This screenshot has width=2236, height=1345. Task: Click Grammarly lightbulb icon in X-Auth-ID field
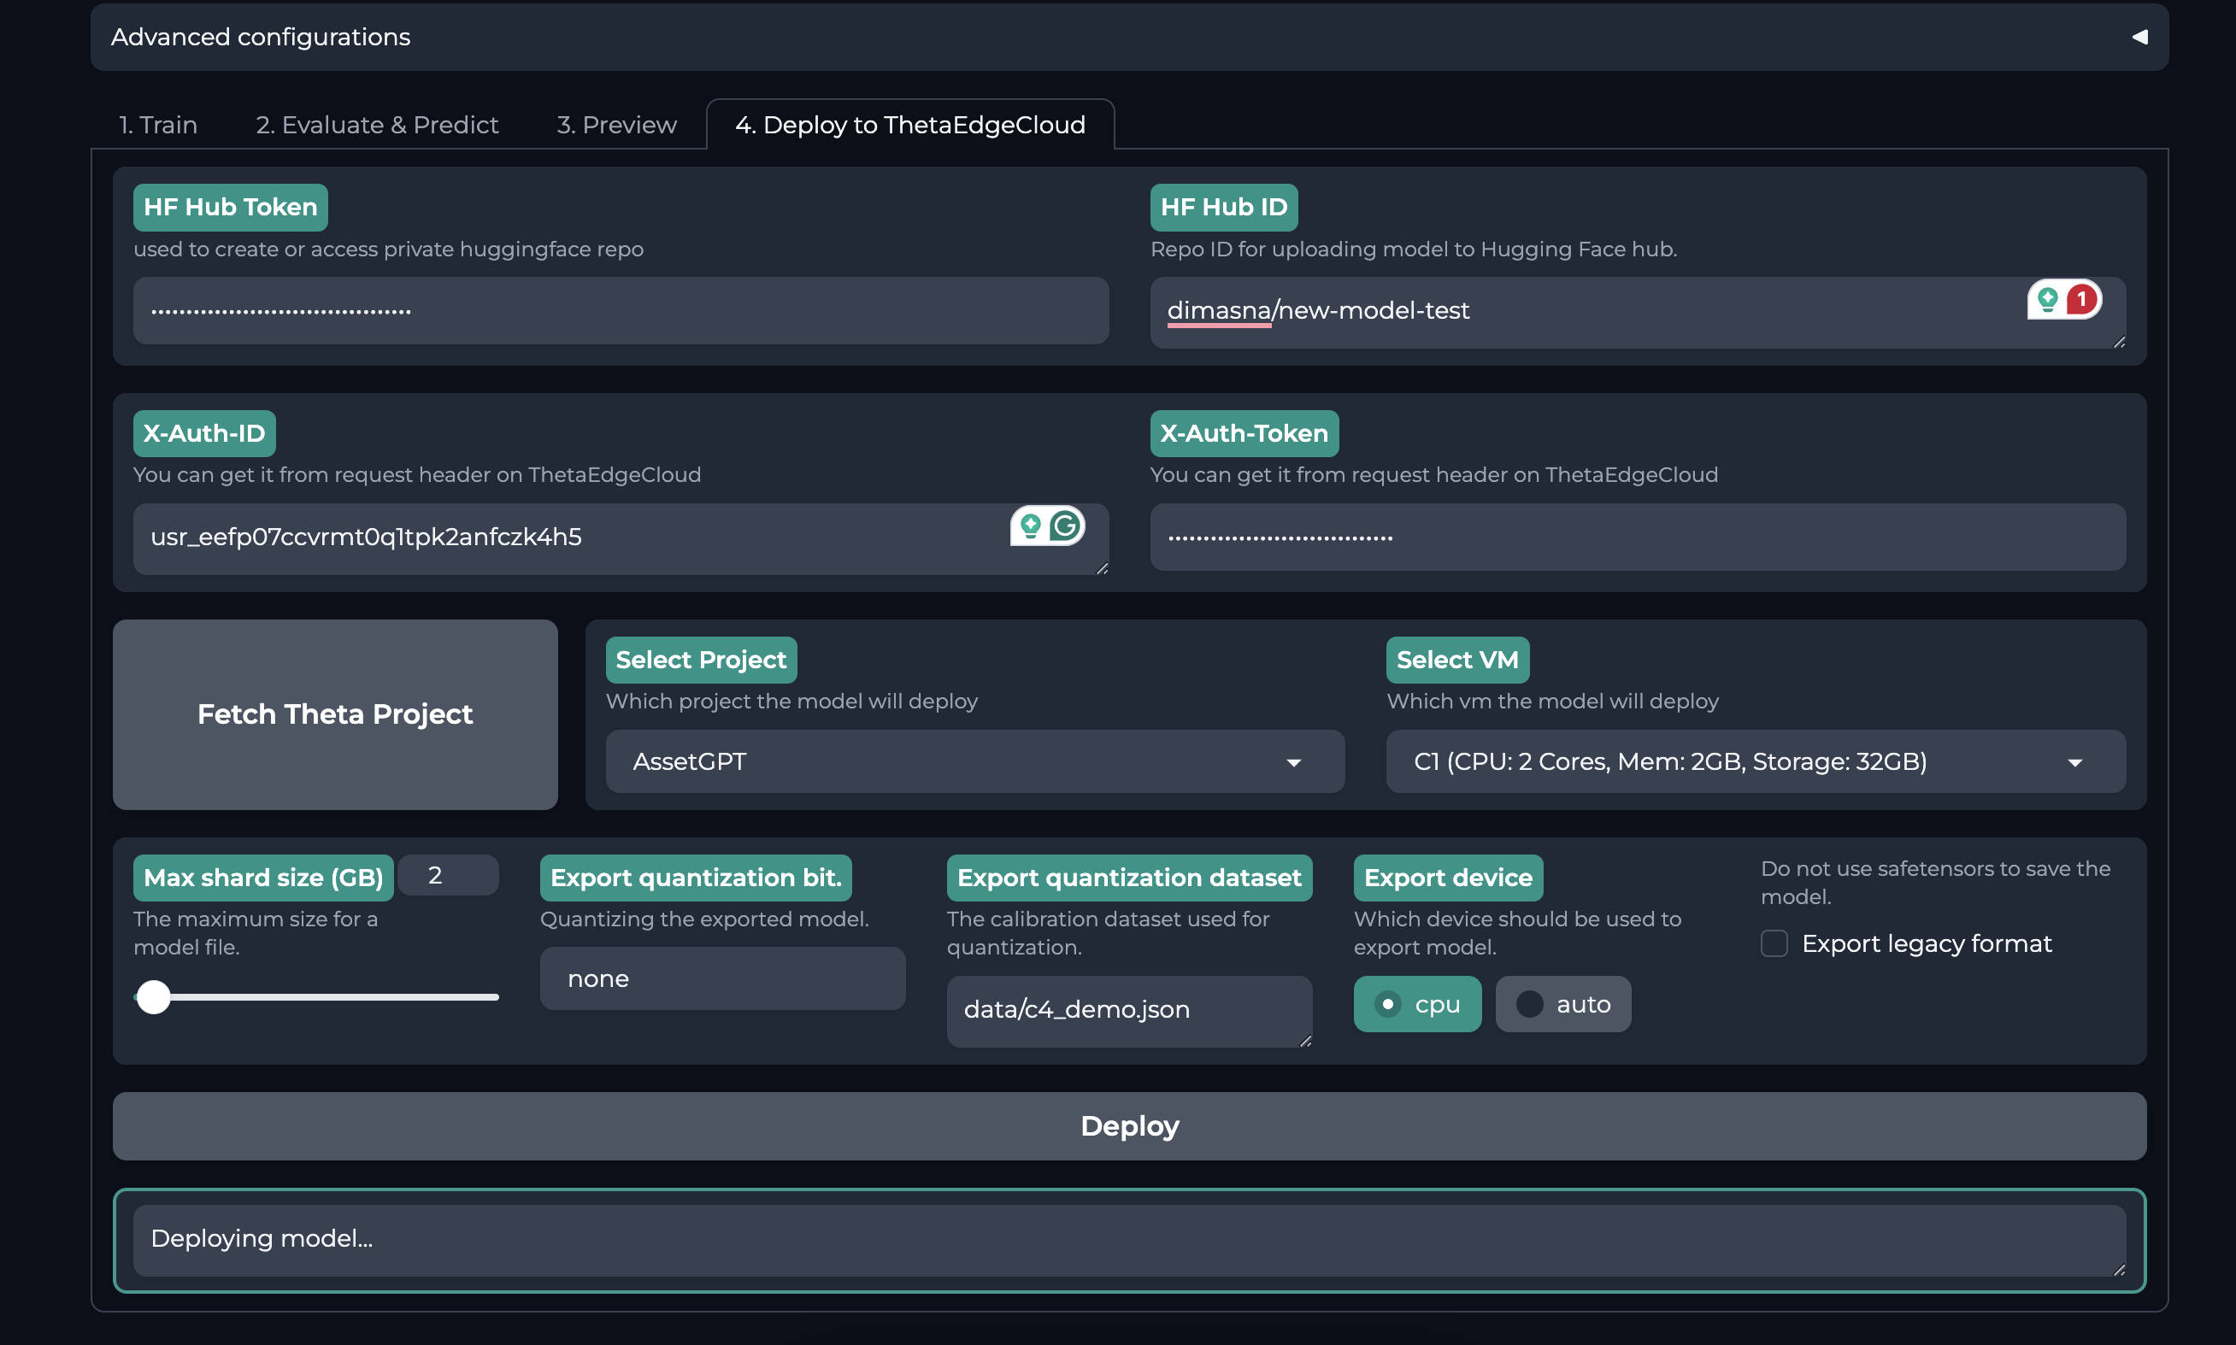pyautogui.click(x=1031, y=526)
